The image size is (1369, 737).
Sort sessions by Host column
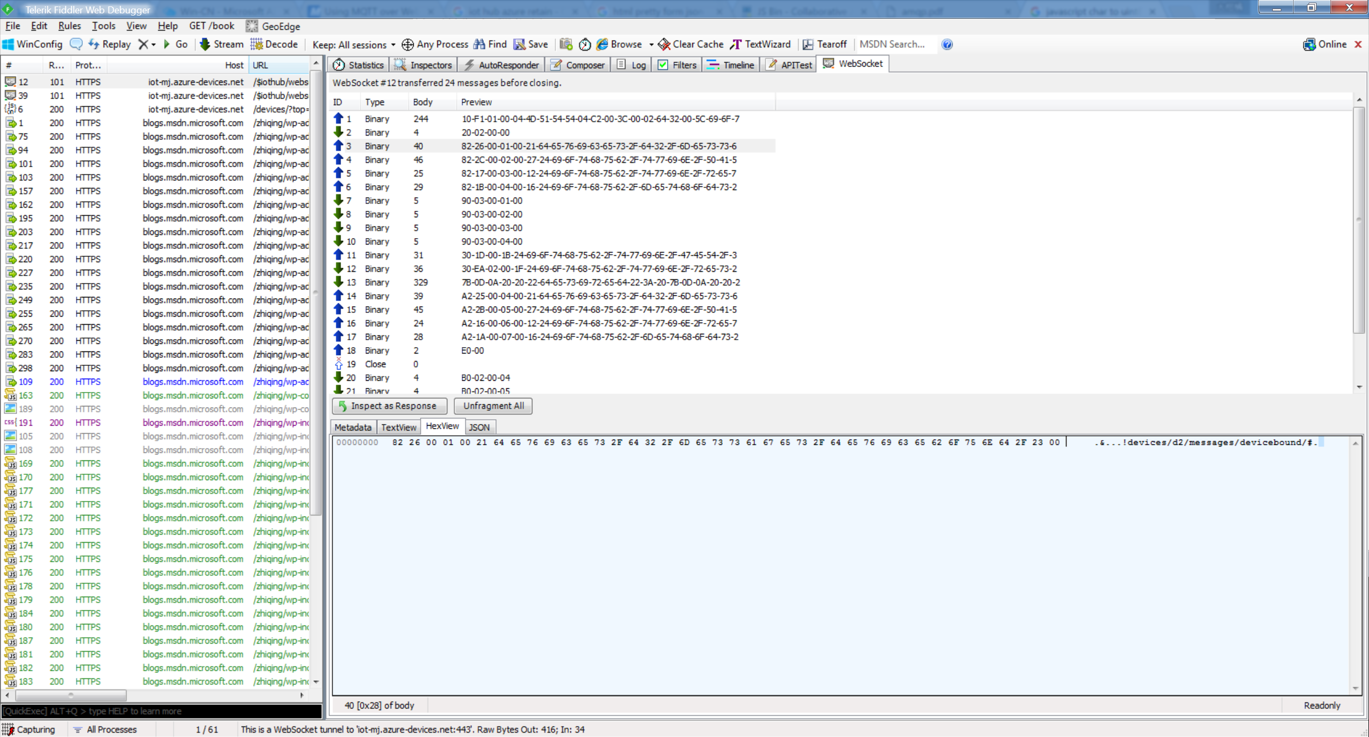click(x=177, y=65)
